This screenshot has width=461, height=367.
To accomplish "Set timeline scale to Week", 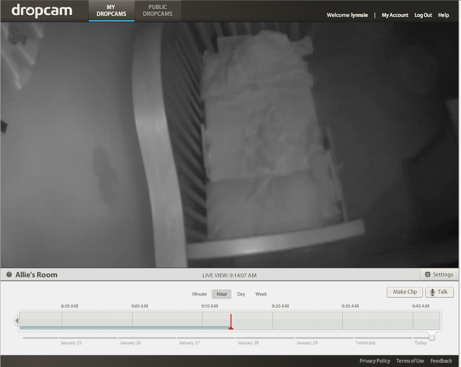I will [261, 294].
